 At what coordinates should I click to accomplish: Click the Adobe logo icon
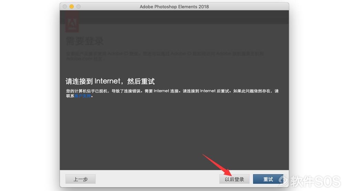click(x=72, y=22)
